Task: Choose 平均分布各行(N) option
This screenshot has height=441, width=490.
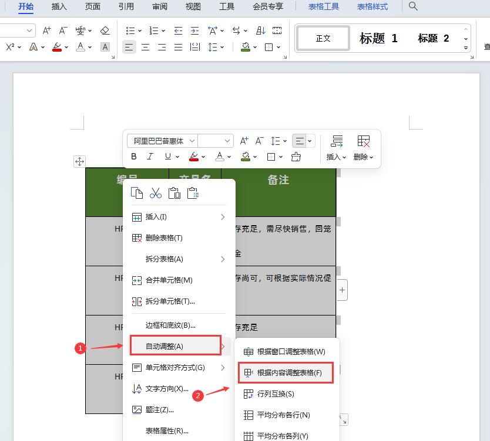Action: click(x=286, y=415)
